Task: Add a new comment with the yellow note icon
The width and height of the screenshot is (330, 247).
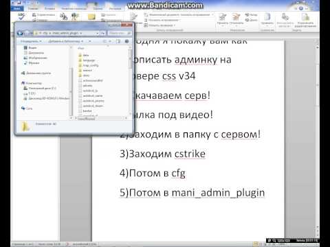Action: click(91, 16)
